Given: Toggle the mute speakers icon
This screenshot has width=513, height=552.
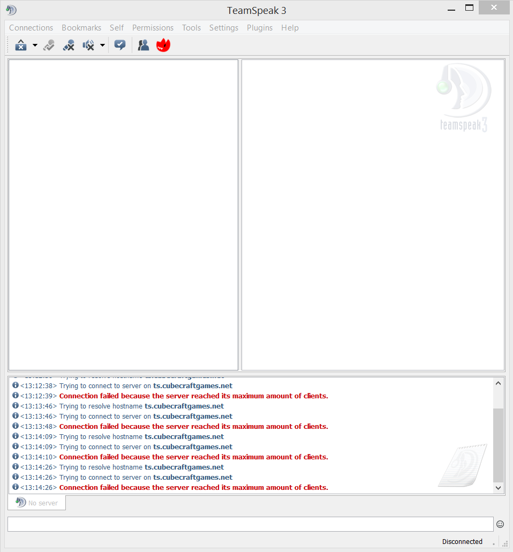Looking at the screenshot, I should coord(88,45).
